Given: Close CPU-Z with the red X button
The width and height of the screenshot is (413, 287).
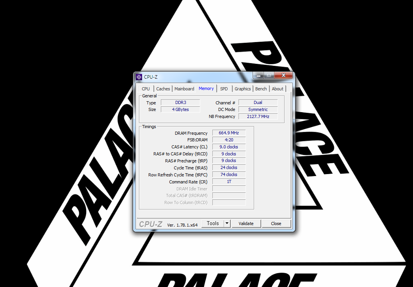Looking at the screenshot, I should 283,75.
